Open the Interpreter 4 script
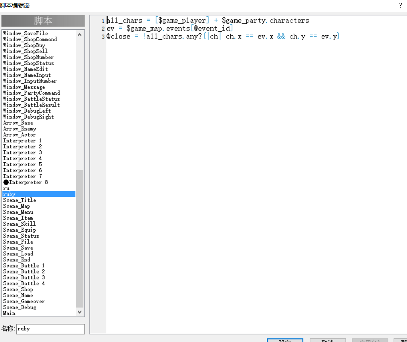The image size is (407, 342). tap(22, 159)
